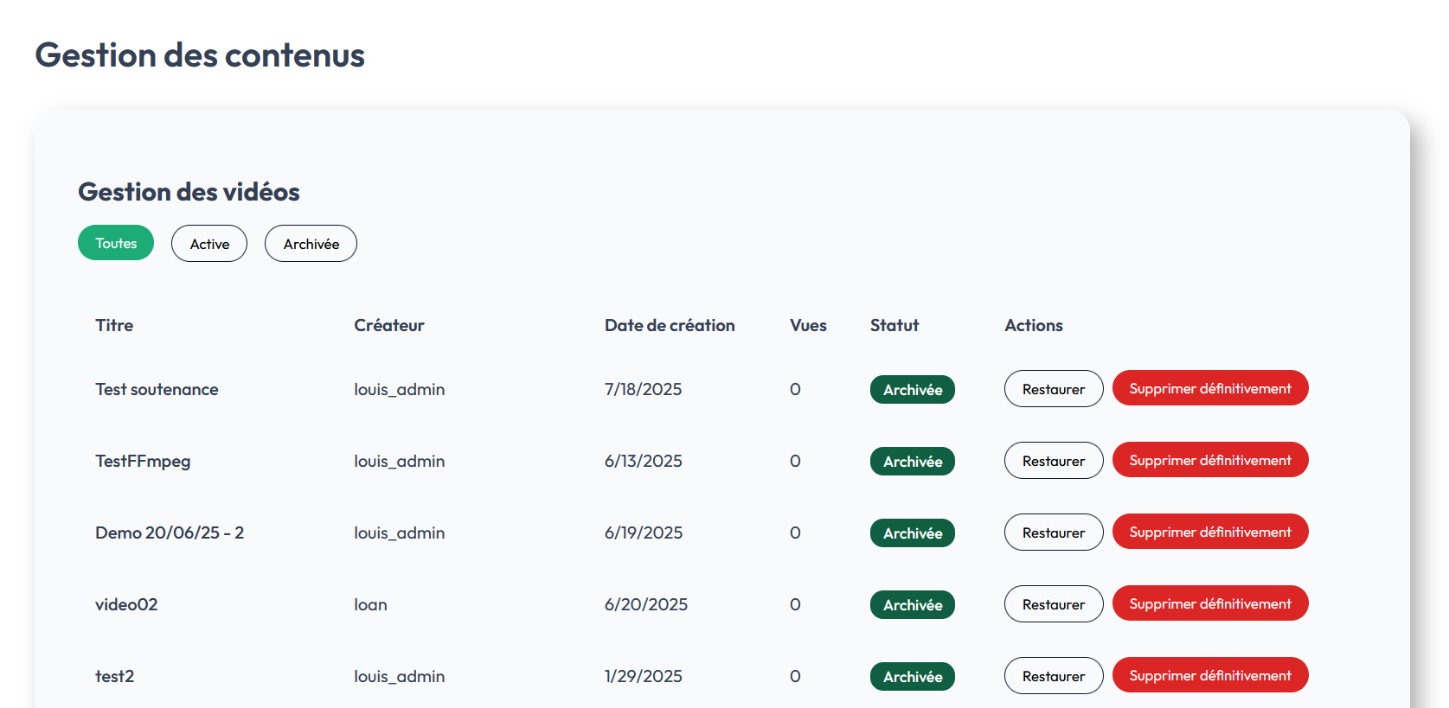
Task: Click the Actions column header
Action: click(1034, 325)
